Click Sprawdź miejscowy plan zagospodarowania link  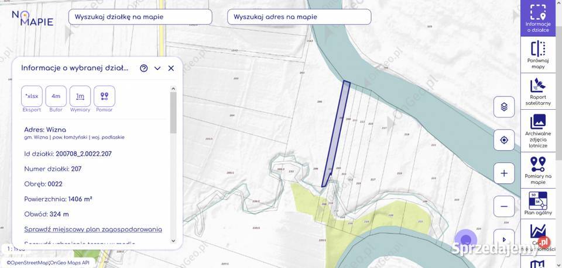tap(93, 229)
